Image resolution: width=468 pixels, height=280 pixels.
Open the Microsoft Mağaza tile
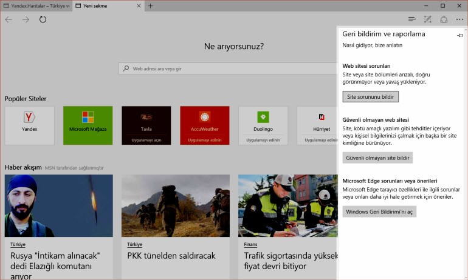[88, 125]
